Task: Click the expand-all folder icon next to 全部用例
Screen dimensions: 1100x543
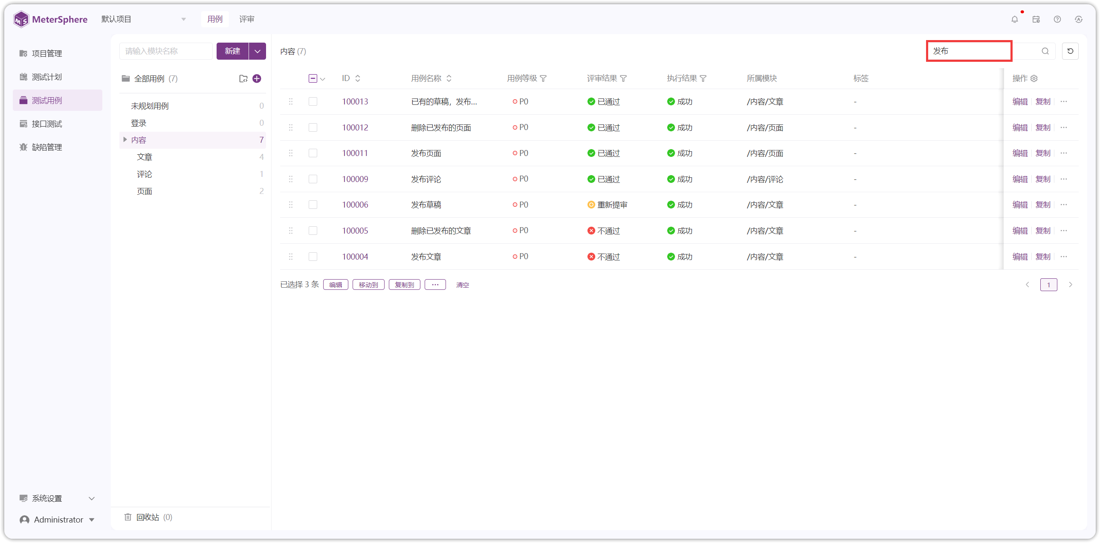Action: (243, 78)
